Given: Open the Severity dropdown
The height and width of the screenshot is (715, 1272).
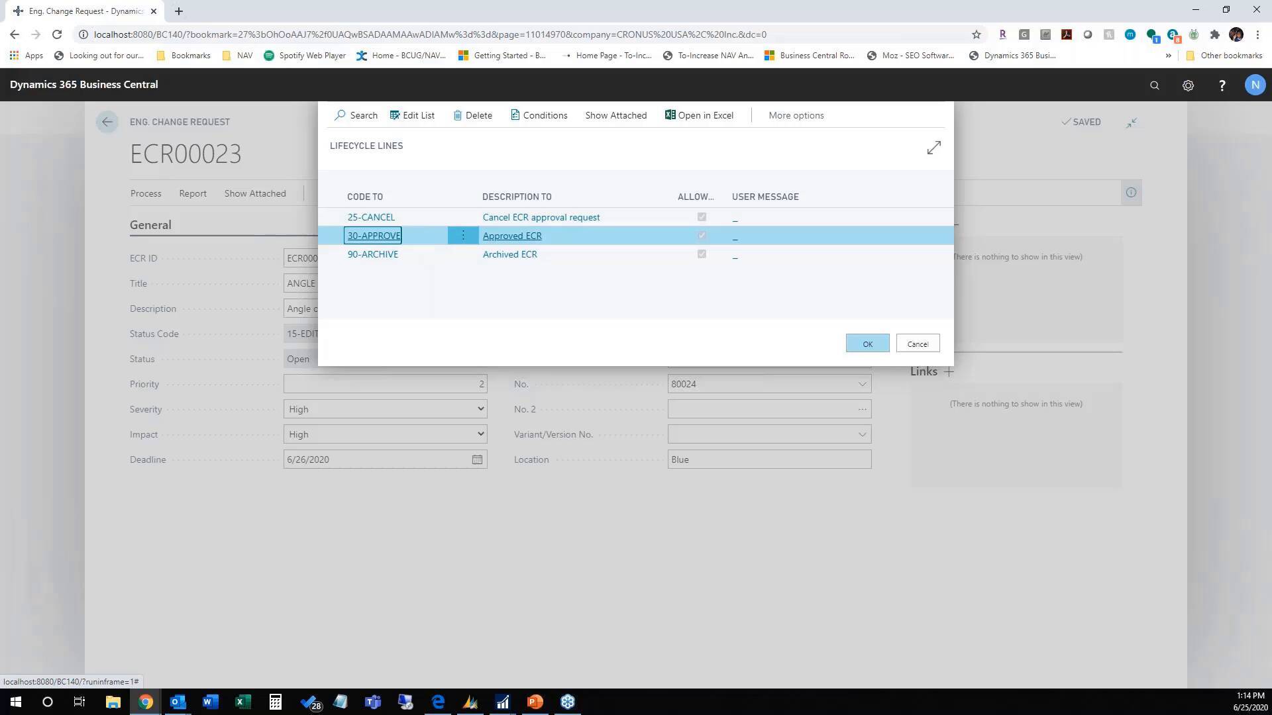Looking at the screenshot, I should coord(480,408).
